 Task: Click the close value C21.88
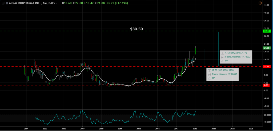[100, 3]
